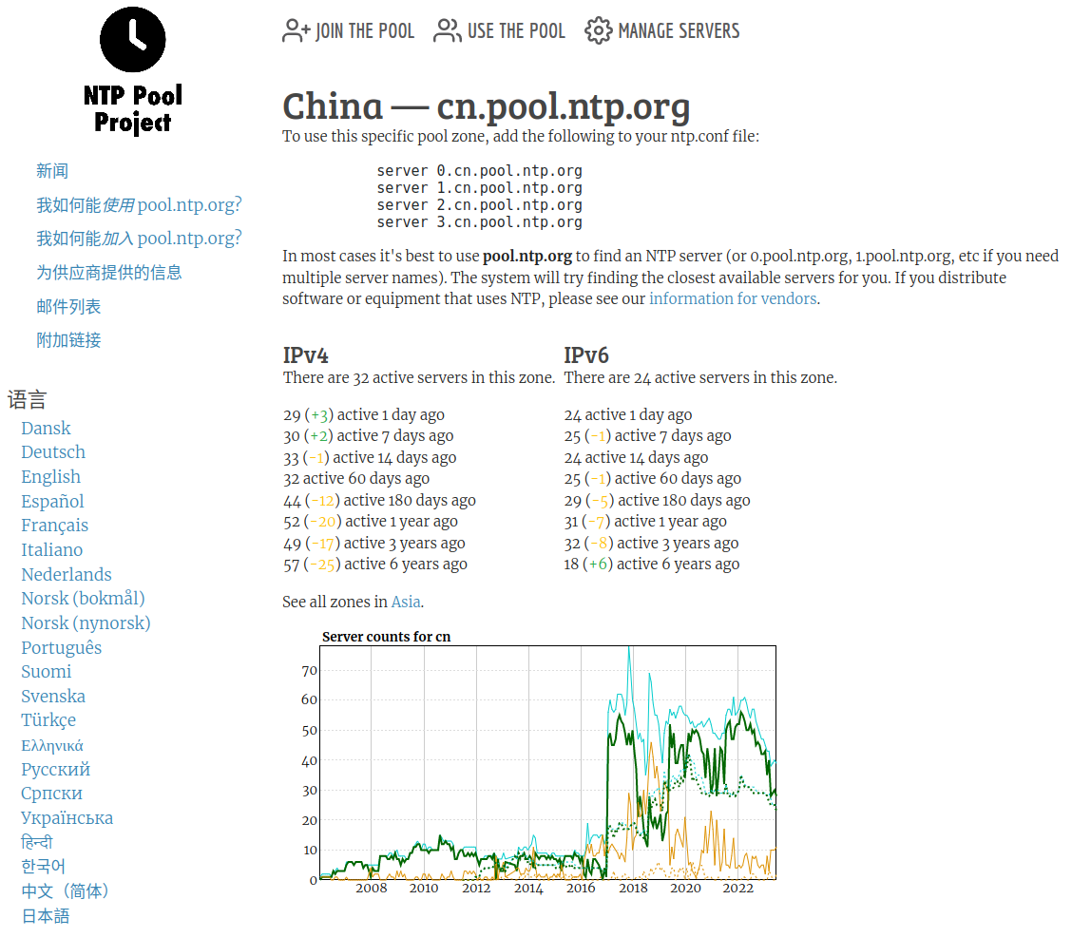Switch language to Українська
Screen dimensions: 1072x938
tap(67, 817)
